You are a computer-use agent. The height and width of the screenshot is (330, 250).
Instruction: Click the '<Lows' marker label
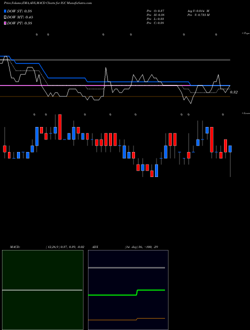point(246,113)
